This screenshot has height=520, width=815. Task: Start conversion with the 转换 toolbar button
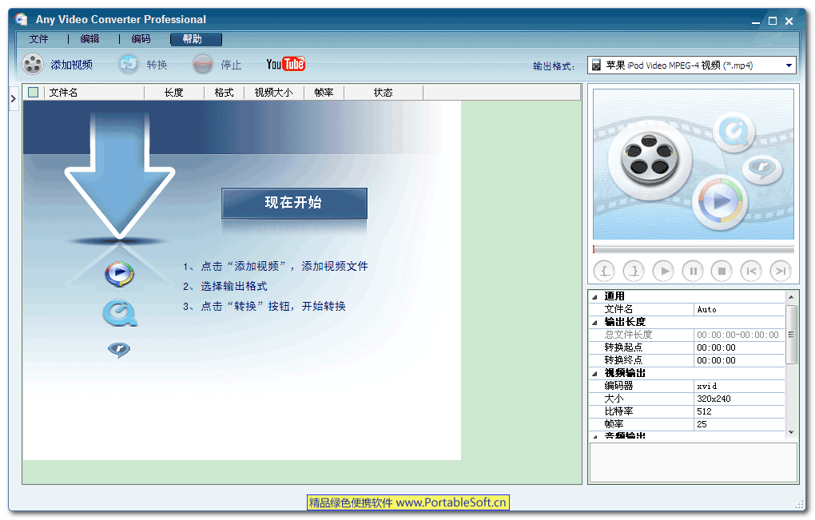click(142, 65)
